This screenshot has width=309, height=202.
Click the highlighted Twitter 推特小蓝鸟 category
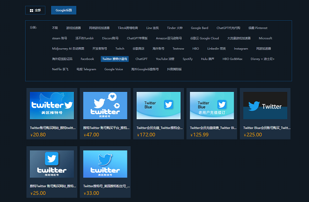point(115,59)
